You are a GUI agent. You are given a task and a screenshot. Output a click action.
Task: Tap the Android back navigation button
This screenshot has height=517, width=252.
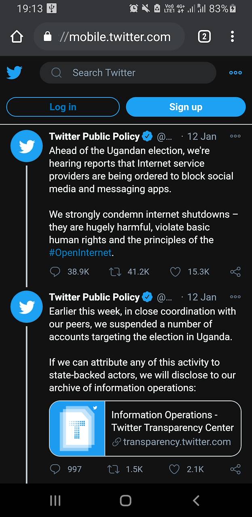pyautogui.click(x=196, y=501)
